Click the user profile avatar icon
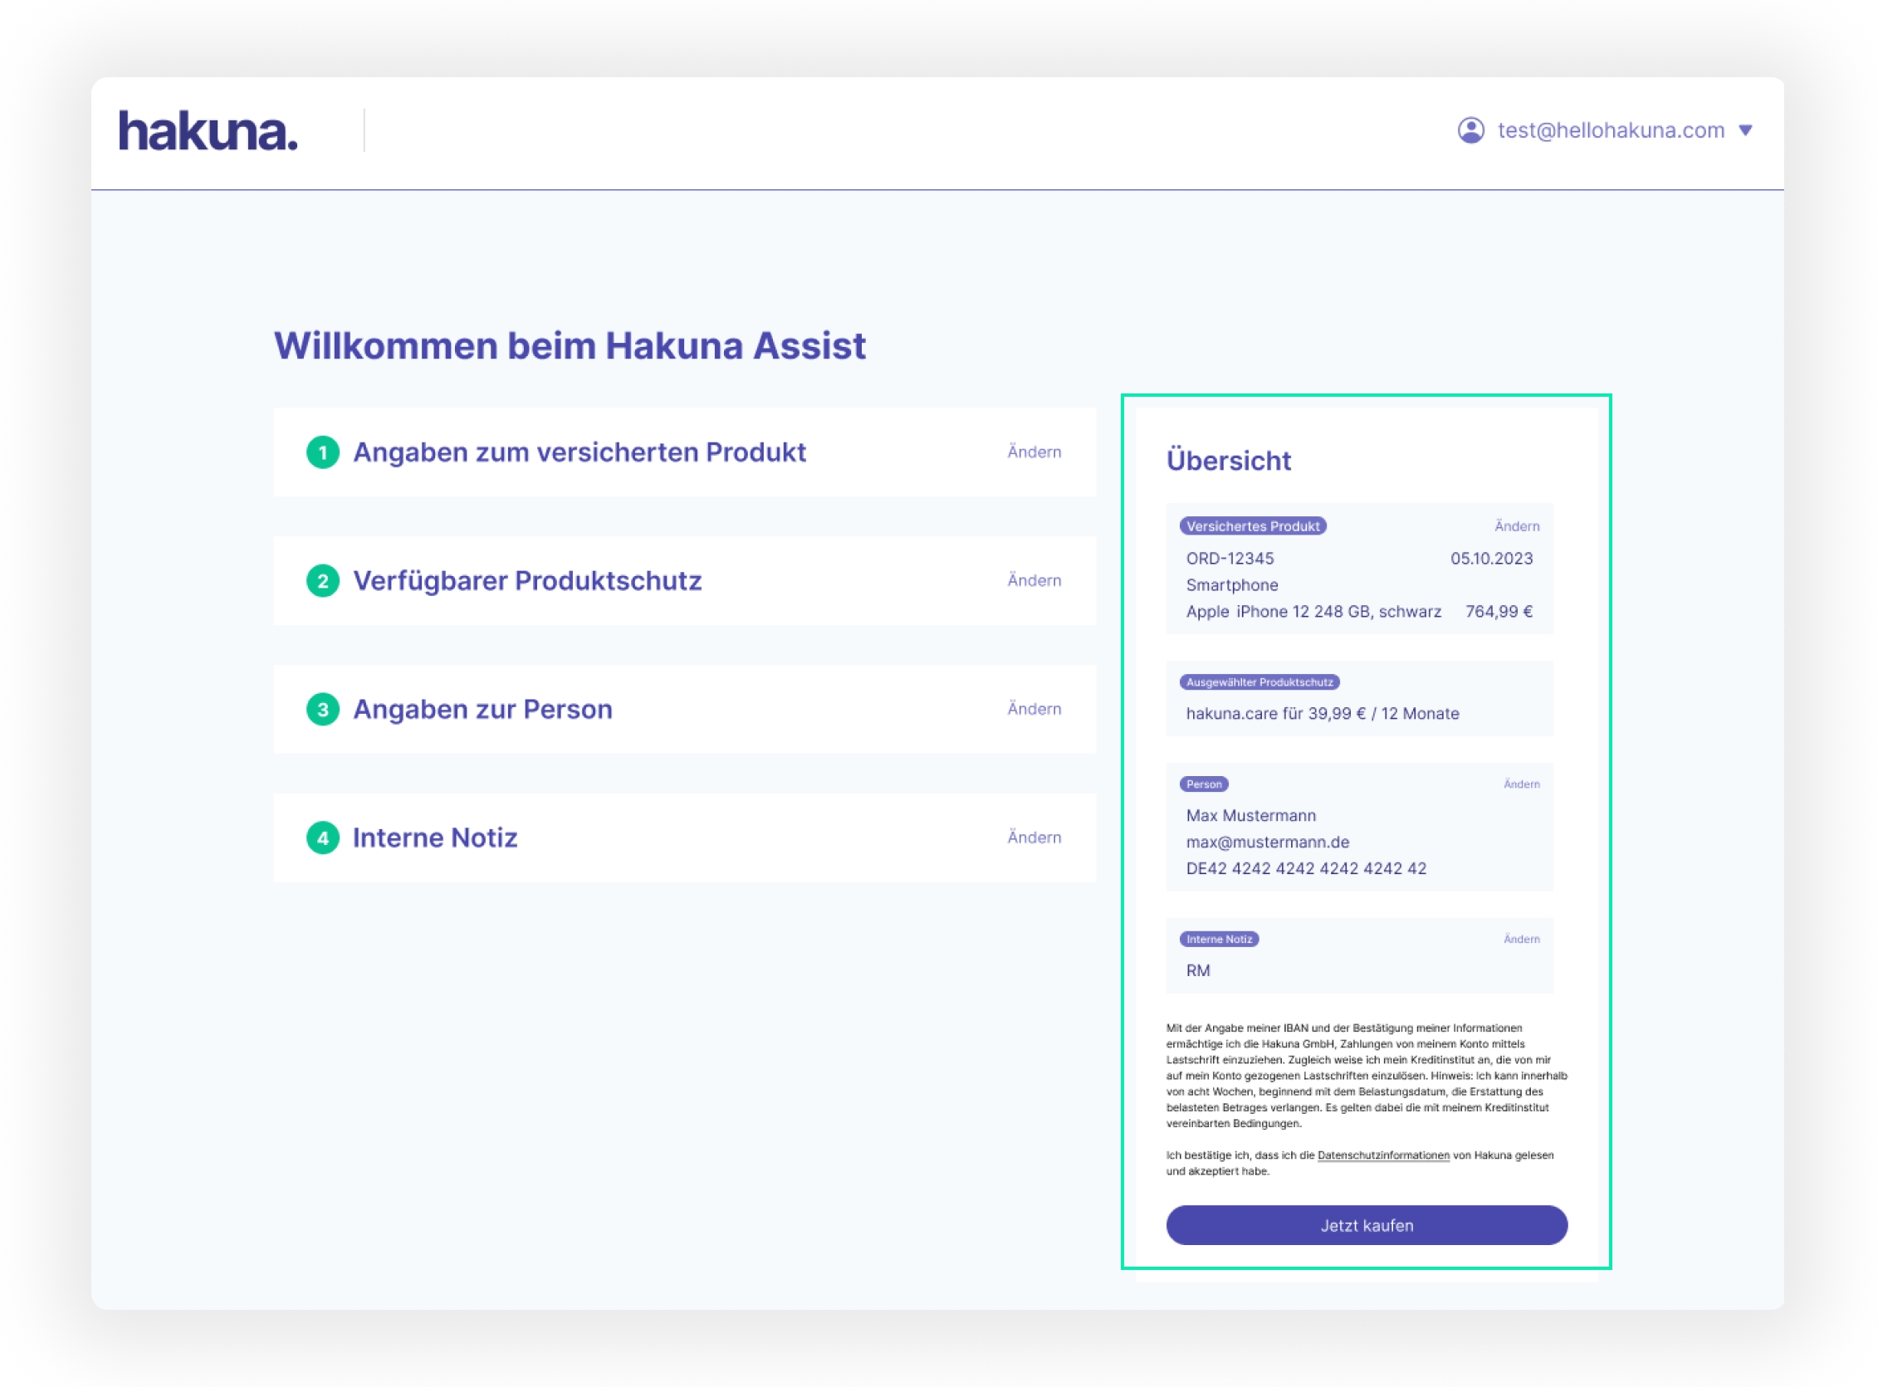 pos(1470,130)
